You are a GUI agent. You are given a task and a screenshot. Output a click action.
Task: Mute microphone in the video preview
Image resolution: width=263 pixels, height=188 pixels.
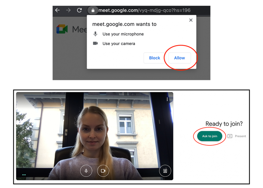tap(86, 171)
